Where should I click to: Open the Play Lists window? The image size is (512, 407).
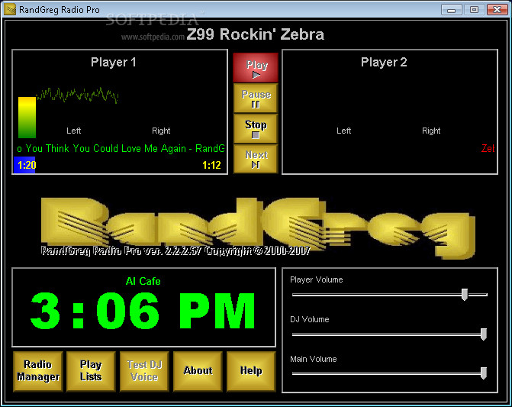click(91, 371)
